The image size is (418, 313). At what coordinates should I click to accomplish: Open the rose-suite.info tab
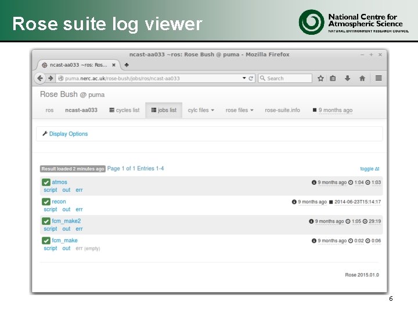[282, 110]
